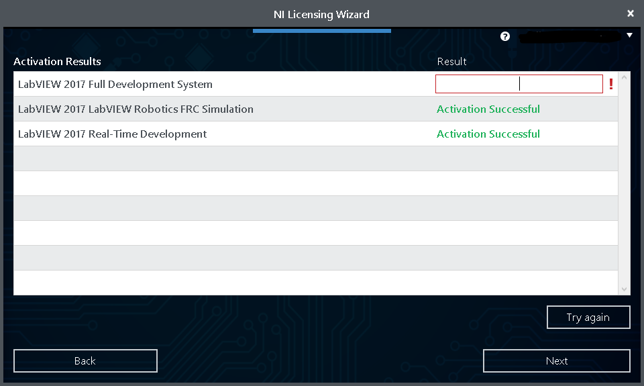
Task: Click the results list scroll up arrow
Action: [624, 77]
